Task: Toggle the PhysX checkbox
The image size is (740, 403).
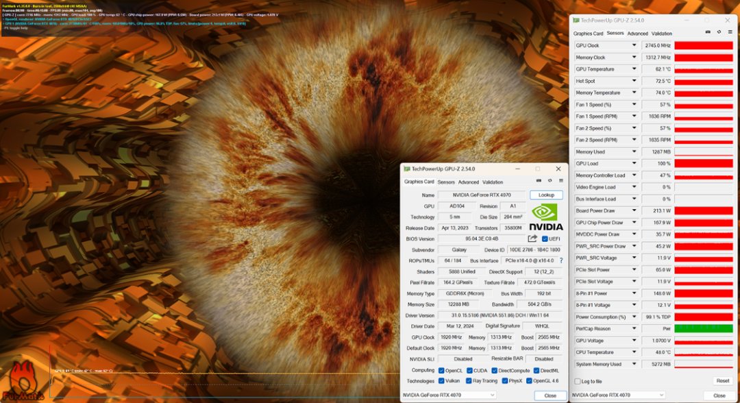Action: coord(505,381)
